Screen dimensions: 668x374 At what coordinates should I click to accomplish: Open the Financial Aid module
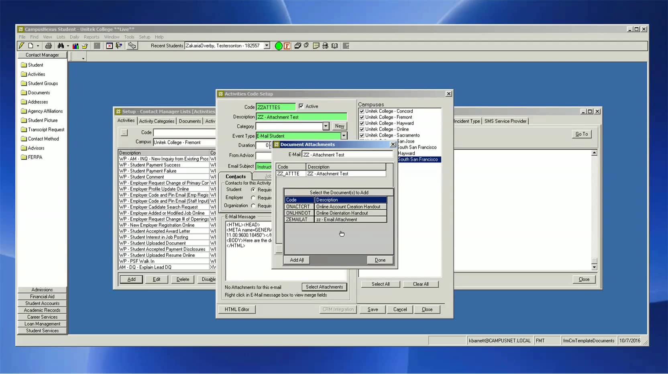42,297
